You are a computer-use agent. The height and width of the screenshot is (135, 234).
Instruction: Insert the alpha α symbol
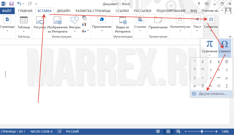pos(195,86)
